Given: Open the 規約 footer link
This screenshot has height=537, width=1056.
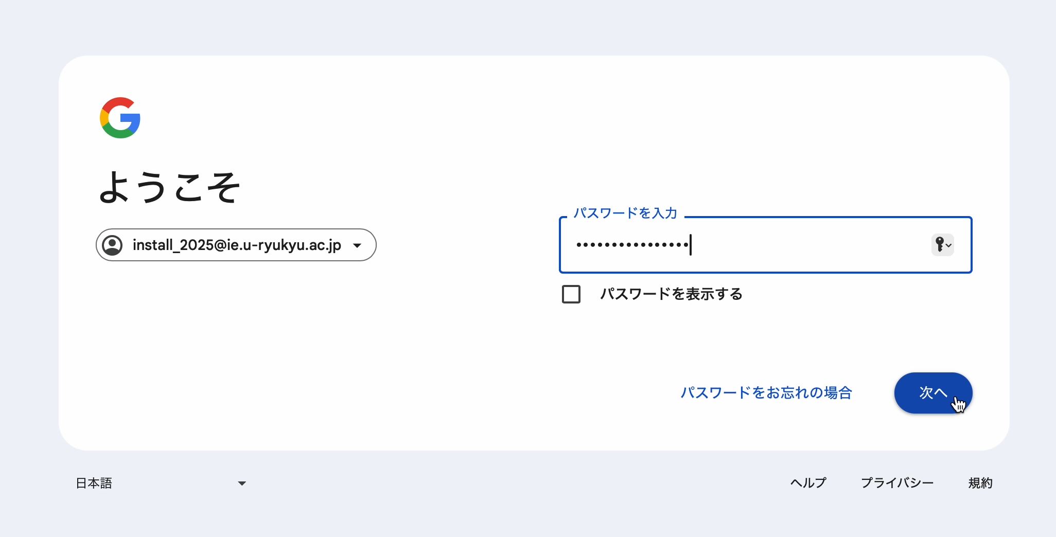Looking at the screenshot, I should (x=980, y=483).
